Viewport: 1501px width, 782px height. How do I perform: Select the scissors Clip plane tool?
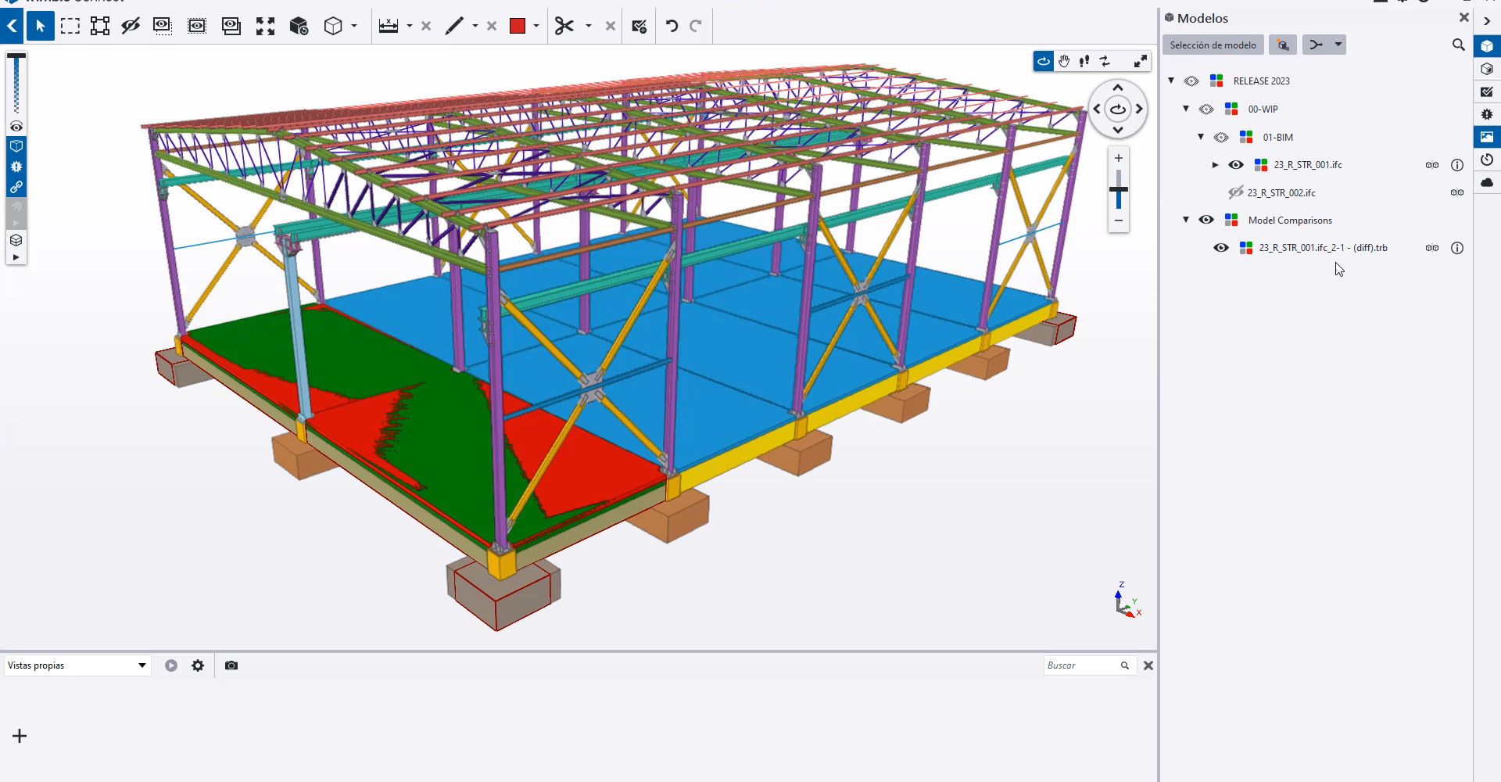[564, 27]
